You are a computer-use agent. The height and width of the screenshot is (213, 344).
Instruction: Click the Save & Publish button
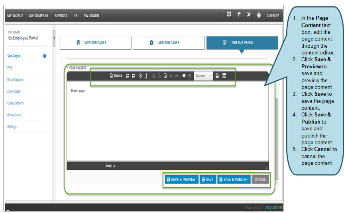pyautogui.click(x=234, y=180)
